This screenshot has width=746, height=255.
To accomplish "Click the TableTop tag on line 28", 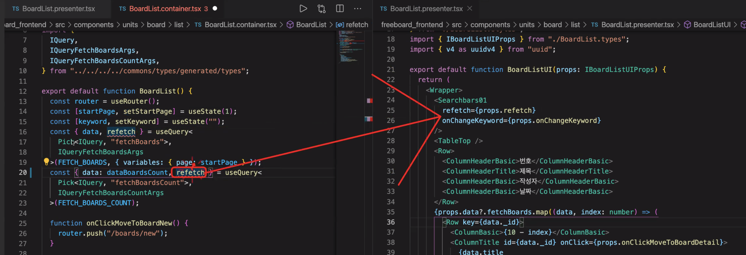I will pyautogui.click(x=454, y=141).
